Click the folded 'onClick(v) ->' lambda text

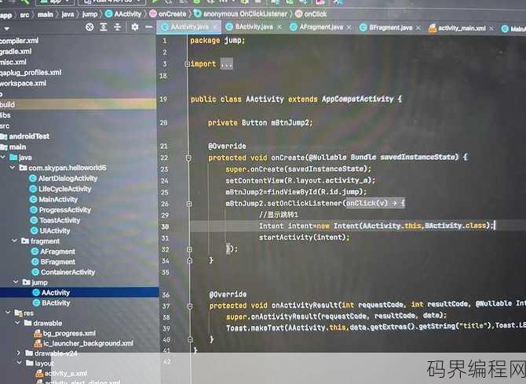[376, 203]
